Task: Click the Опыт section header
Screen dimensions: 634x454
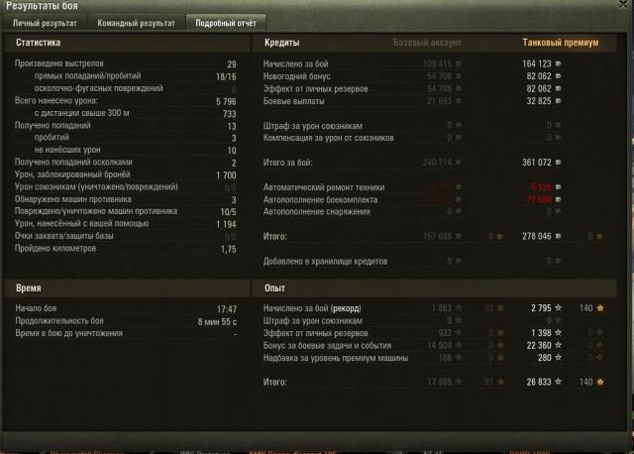Action: 275,288
